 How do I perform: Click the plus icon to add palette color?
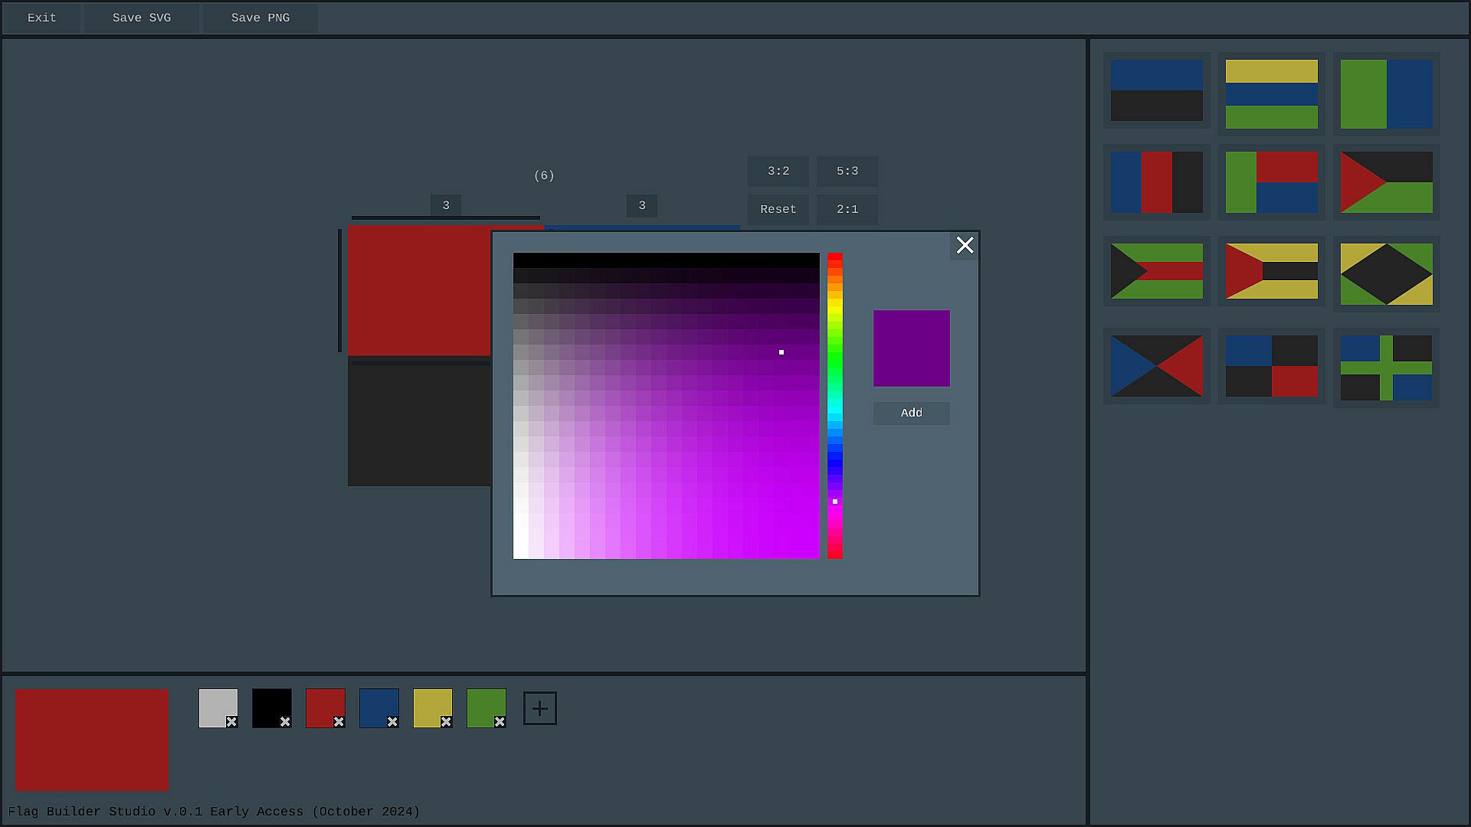click(x=539, y=708)
